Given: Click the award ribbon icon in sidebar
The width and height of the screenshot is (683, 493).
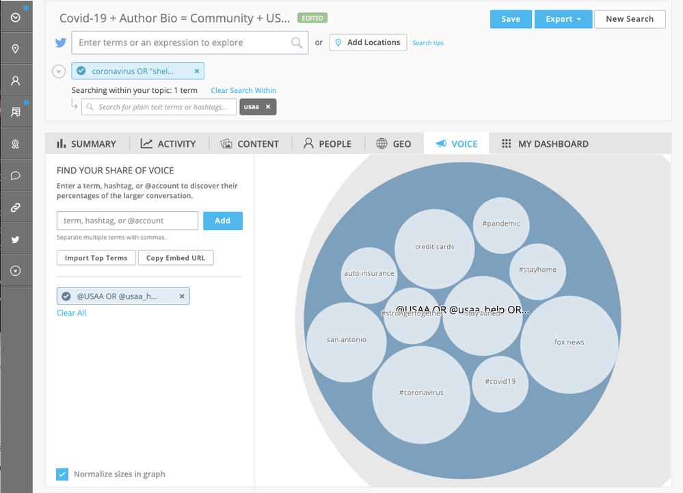Looking at the screenshot, I should pyautogui.click(x=15, y=144).
